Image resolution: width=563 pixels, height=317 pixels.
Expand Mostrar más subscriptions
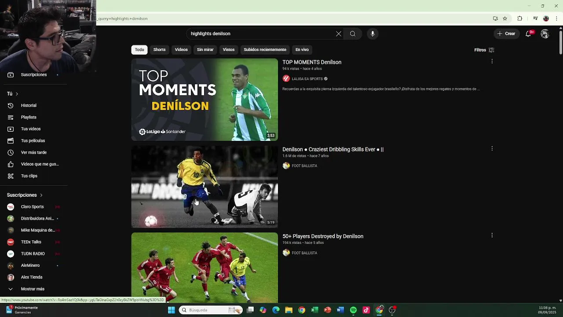tap(33, 289)
